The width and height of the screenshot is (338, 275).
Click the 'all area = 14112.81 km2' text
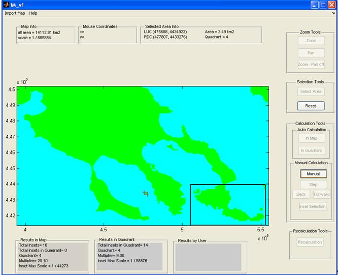[x=39, y=33]
